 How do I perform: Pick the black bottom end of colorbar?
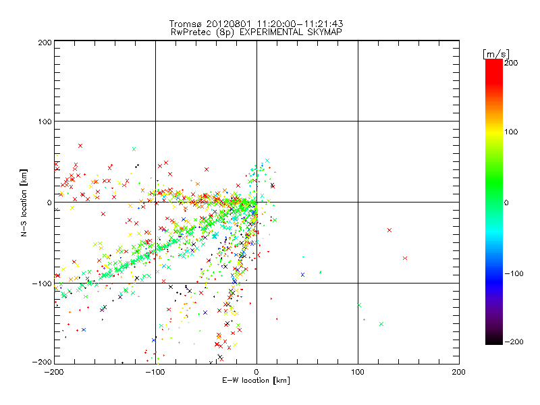493,340
